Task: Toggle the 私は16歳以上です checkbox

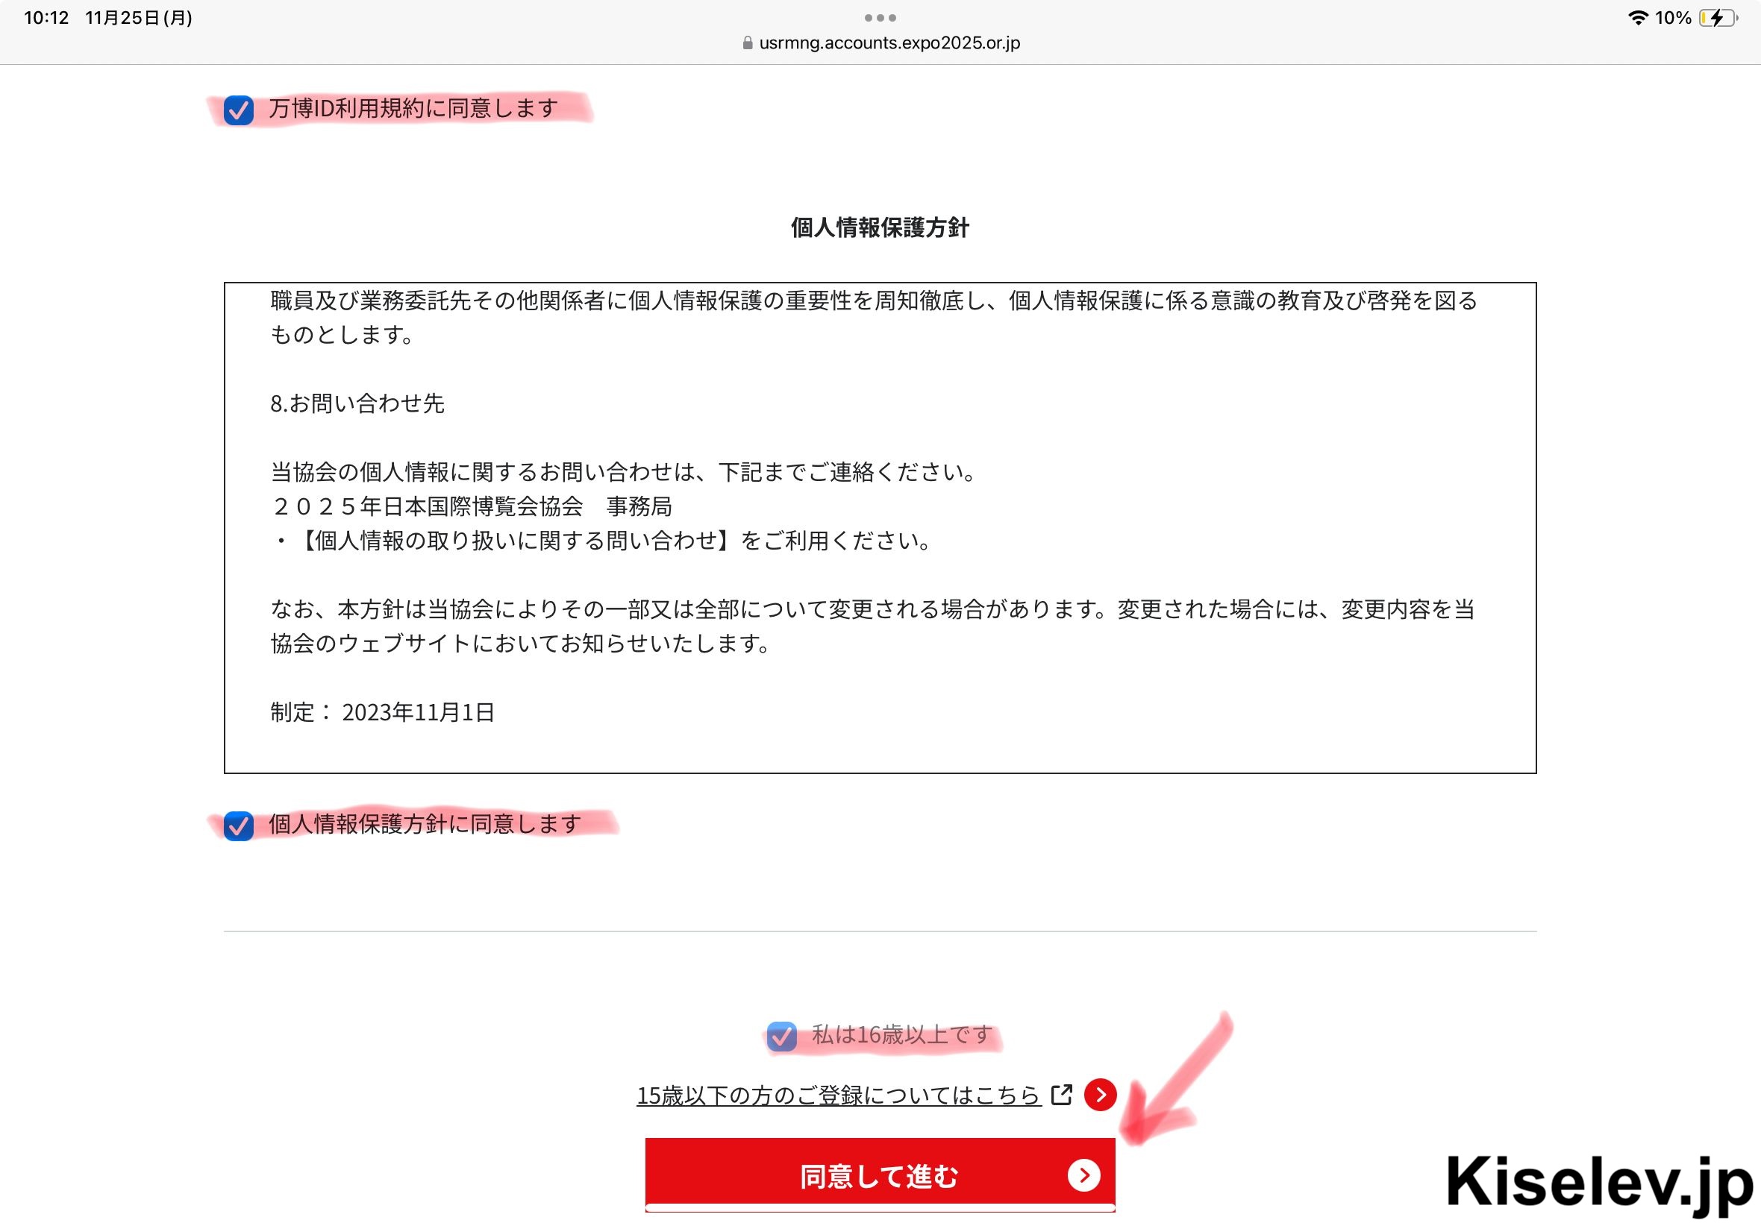Action: click(x=782, y=1037)
